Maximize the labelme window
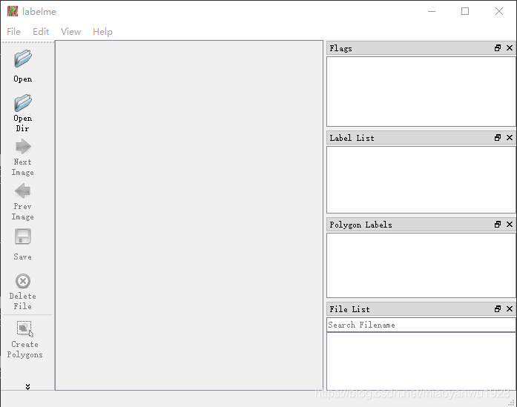The width and height of the screenshot is (517, 407). [465, 11]
